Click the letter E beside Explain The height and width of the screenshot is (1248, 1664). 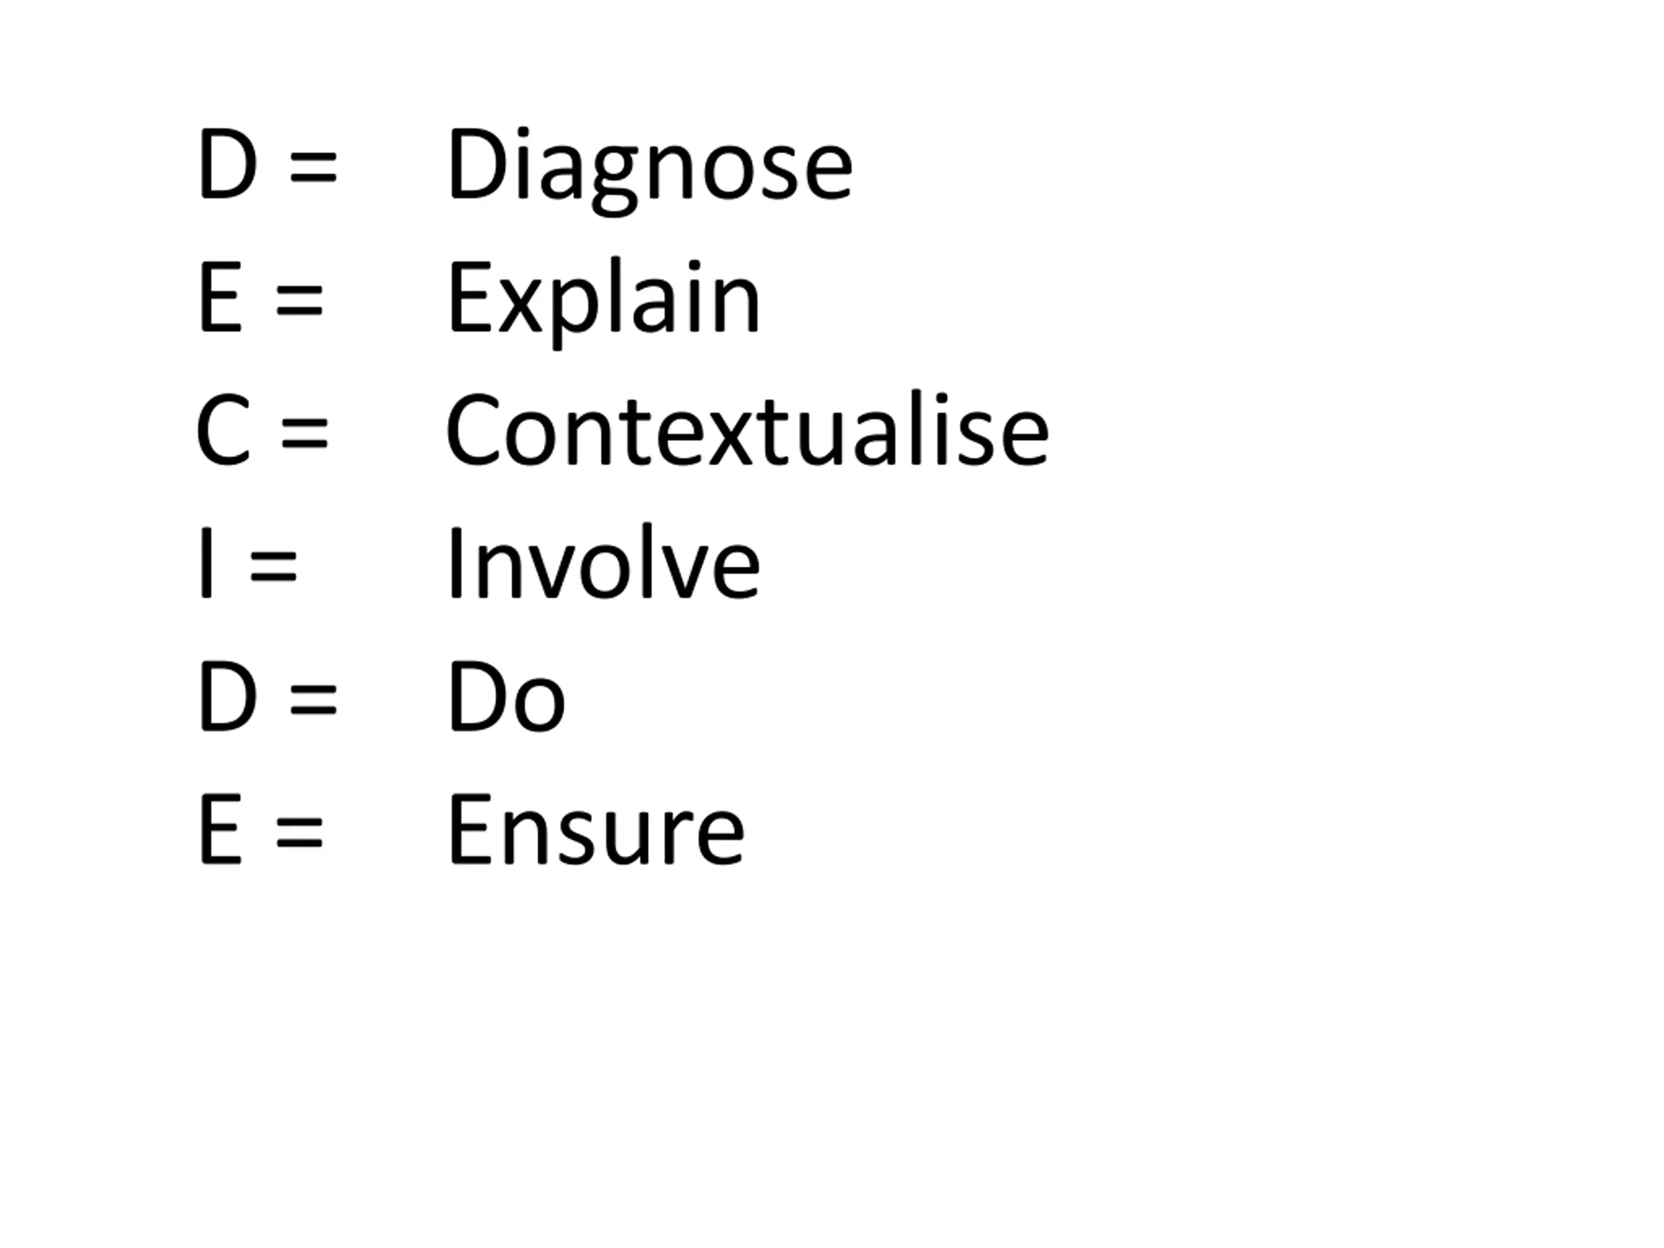(220, 298)
